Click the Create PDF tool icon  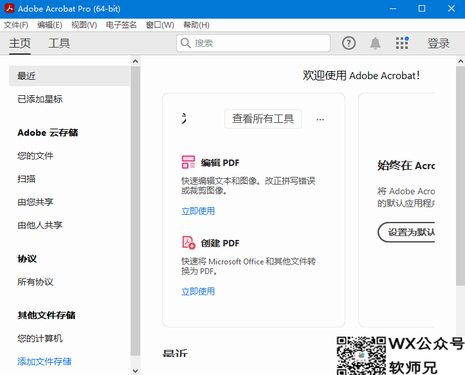tap(188, 242)
